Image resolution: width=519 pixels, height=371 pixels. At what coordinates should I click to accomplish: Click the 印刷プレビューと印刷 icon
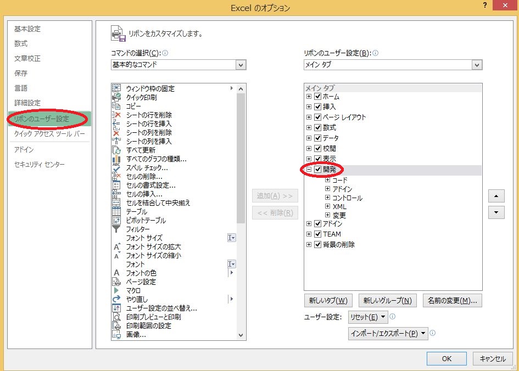(x=116, y=317)
